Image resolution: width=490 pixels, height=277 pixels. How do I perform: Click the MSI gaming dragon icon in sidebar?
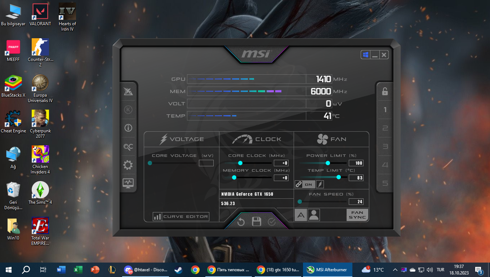click(x=128, y=91)
